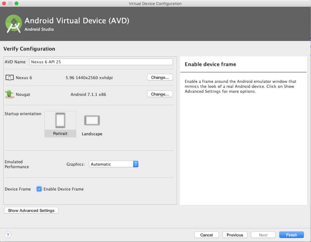Viewport: 311px width, 242px height.
Task: Click the 'Nexus 6' device name text
Action: (x=24, y=78)
